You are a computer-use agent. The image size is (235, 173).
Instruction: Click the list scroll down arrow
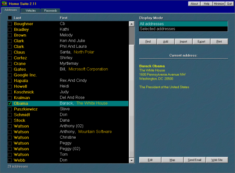[131, 160]
